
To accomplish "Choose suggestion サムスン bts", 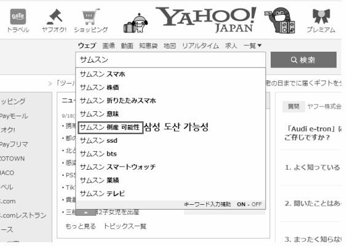I will pos(170,154).
